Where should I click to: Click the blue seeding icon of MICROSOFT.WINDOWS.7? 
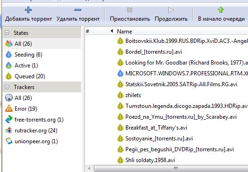(x=120, y=74)
